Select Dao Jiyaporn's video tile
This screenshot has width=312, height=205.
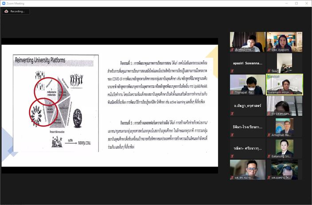pyautogui.click(x=285, y=42)
